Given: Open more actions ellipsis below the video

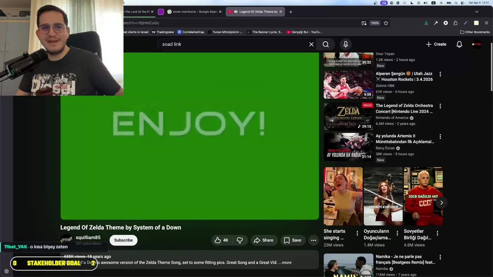Looking at the screenshot, I should [x=314, y=240].
